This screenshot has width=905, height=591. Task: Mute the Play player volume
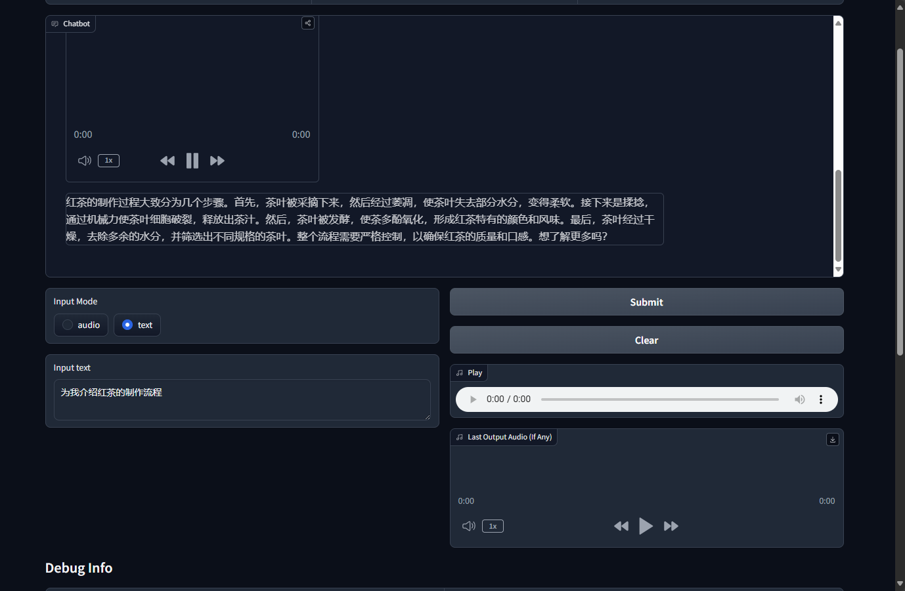[799, 399]
